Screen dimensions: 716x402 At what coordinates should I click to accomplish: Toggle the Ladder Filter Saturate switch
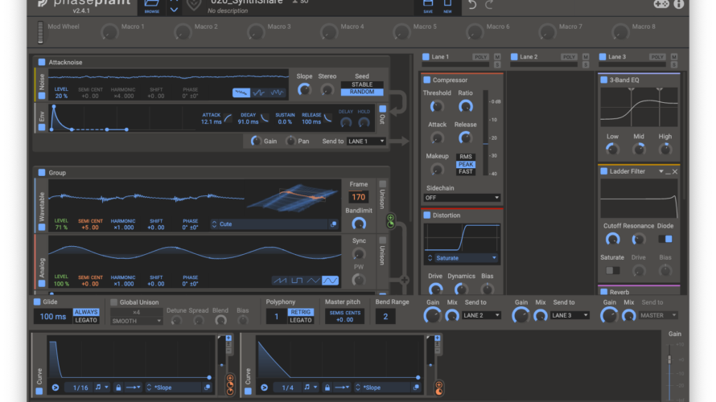click(x=612, y=271)
